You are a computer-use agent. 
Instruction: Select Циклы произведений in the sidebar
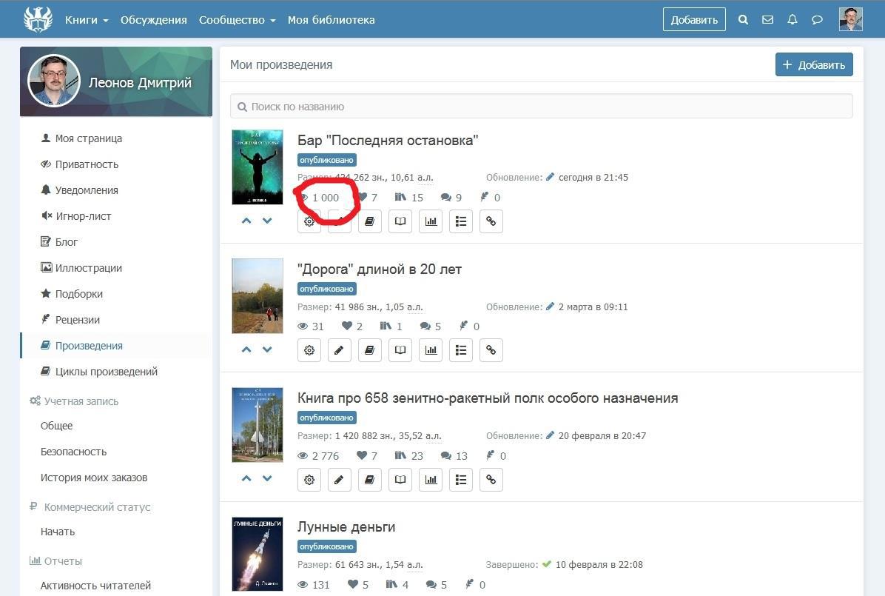(106, 372)
